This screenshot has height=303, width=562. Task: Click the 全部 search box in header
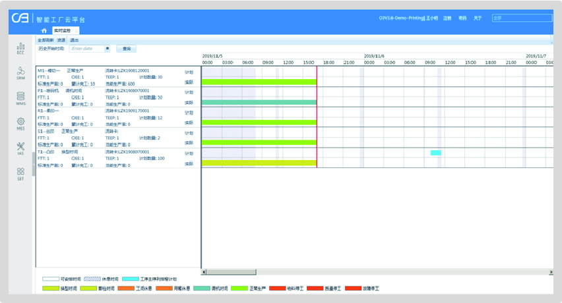[x=521, y=18]
